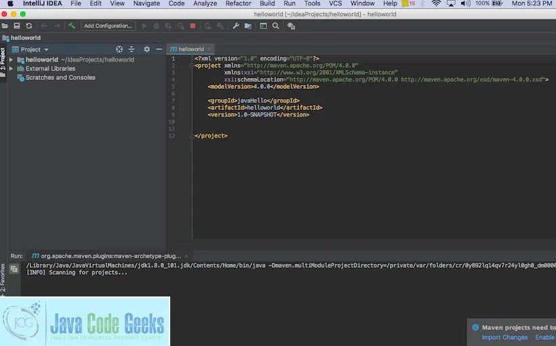Screen dimensions: 556x346
Task: Open Project Structure folder icon
Action: (248, 26)
